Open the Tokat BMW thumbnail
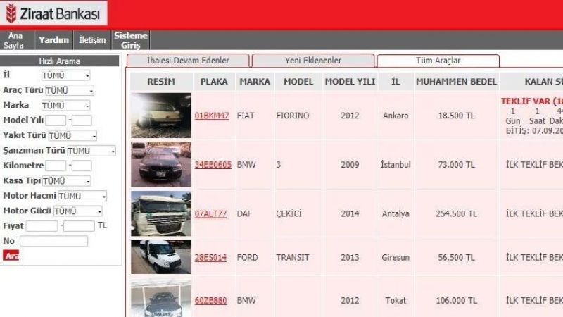 pos(161,298)
